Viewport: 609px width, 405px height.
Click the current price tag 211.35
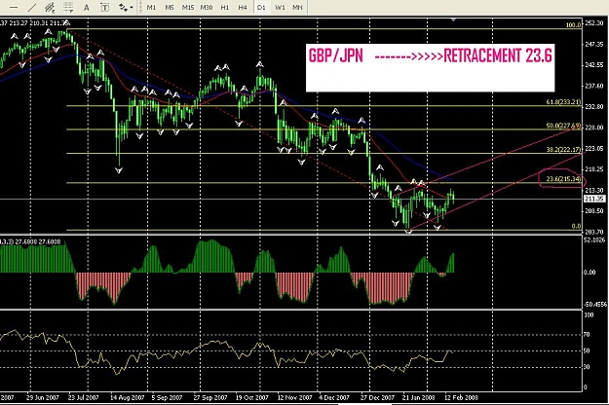click(x=595, y=199)
